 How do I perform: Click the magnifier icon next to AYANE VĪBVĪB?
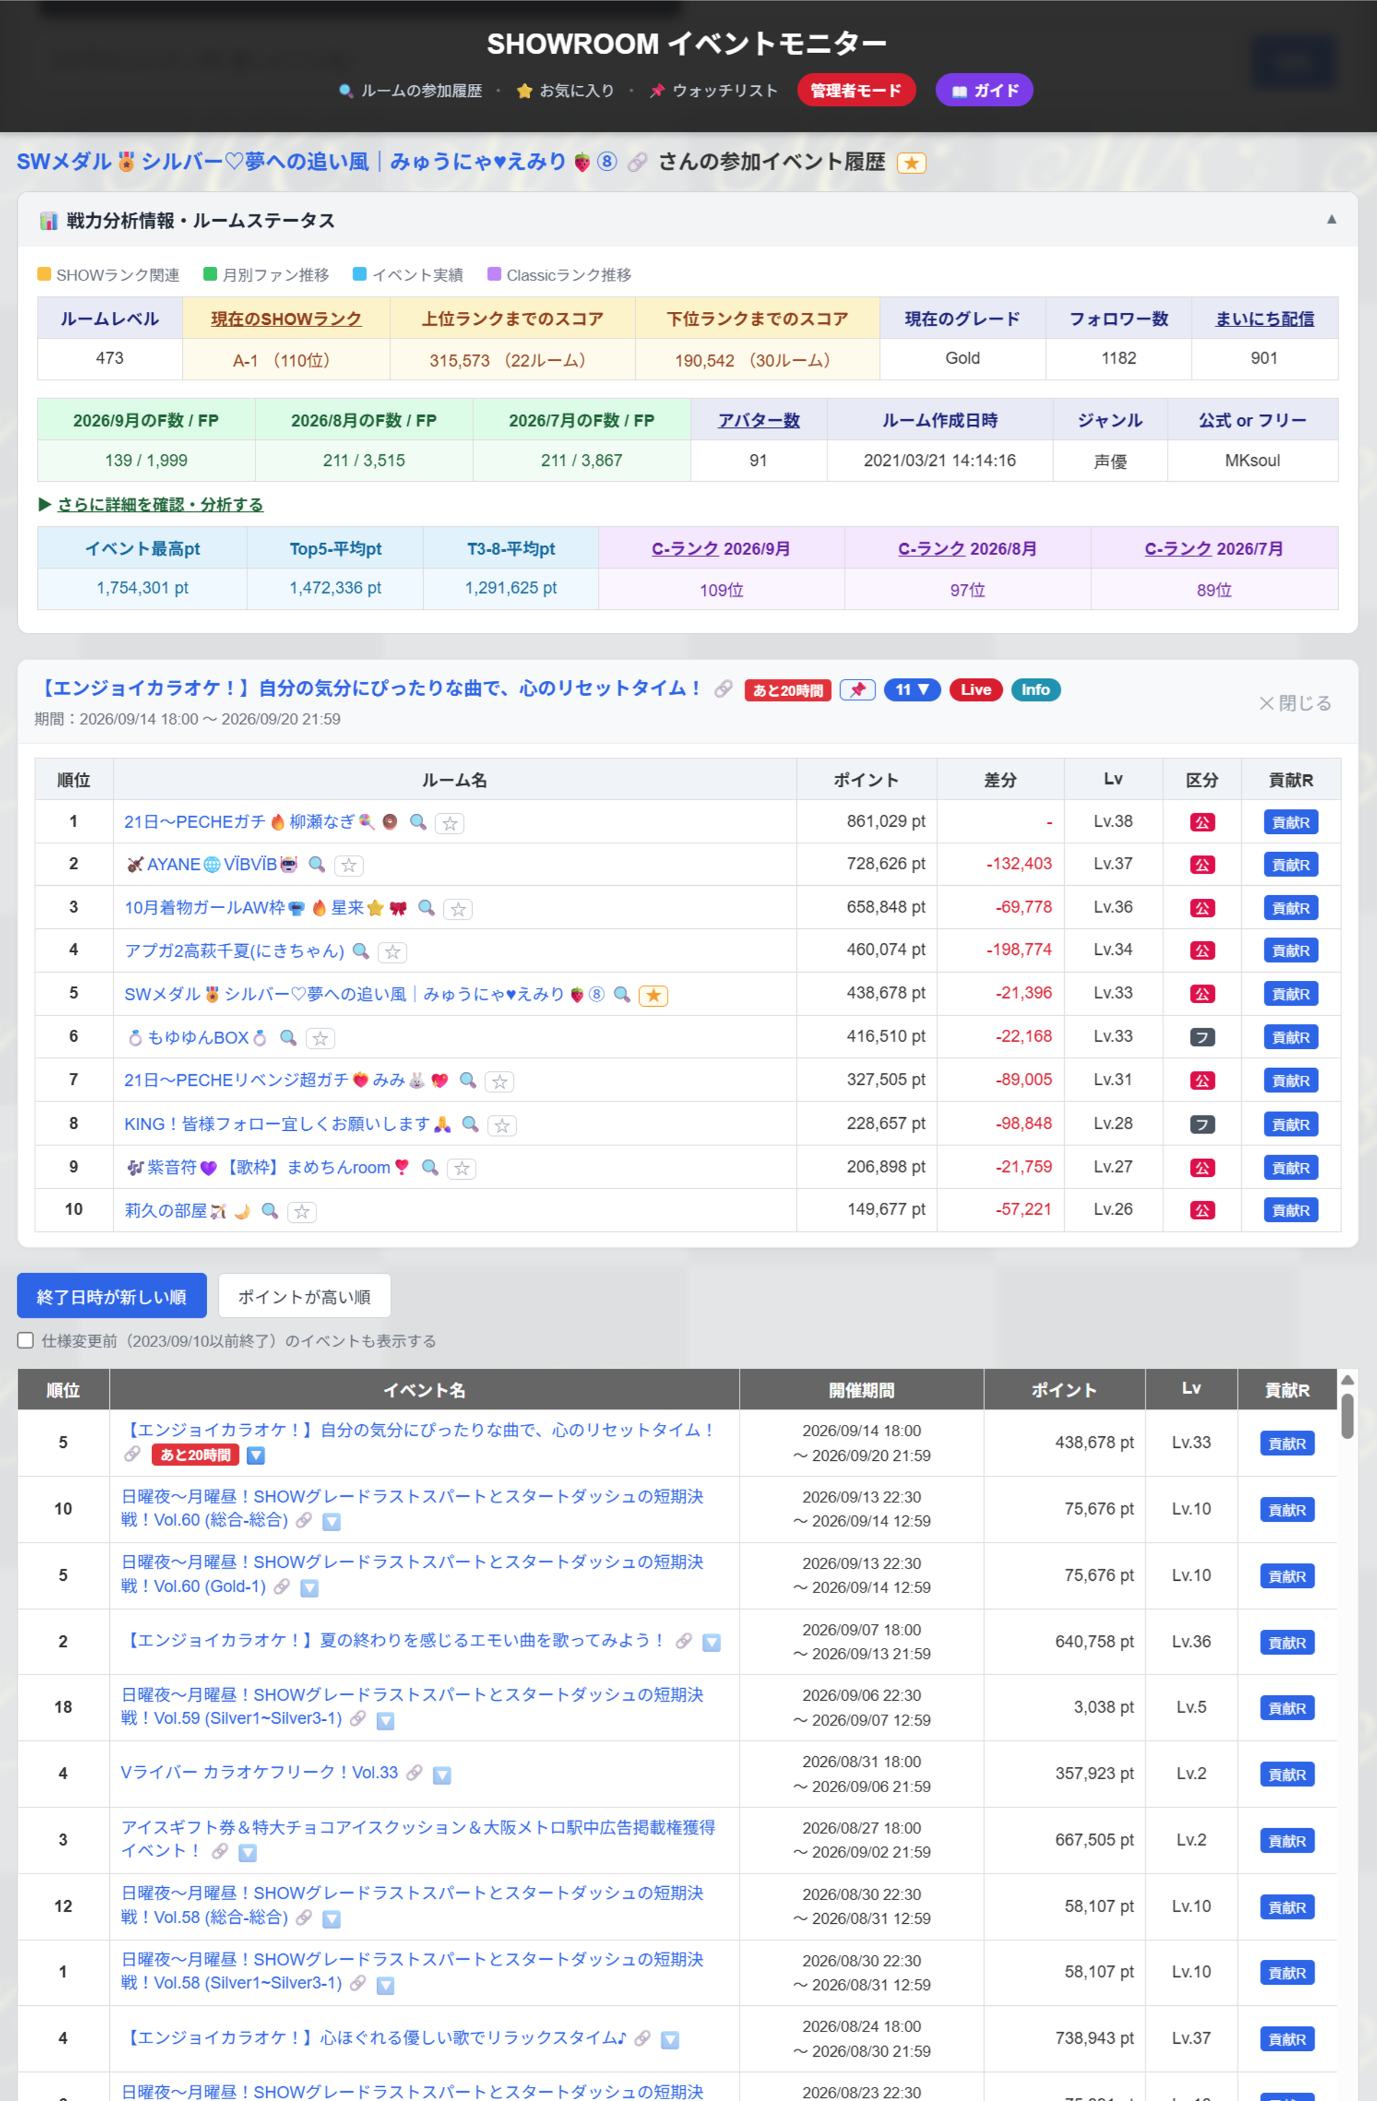point(317,864)
